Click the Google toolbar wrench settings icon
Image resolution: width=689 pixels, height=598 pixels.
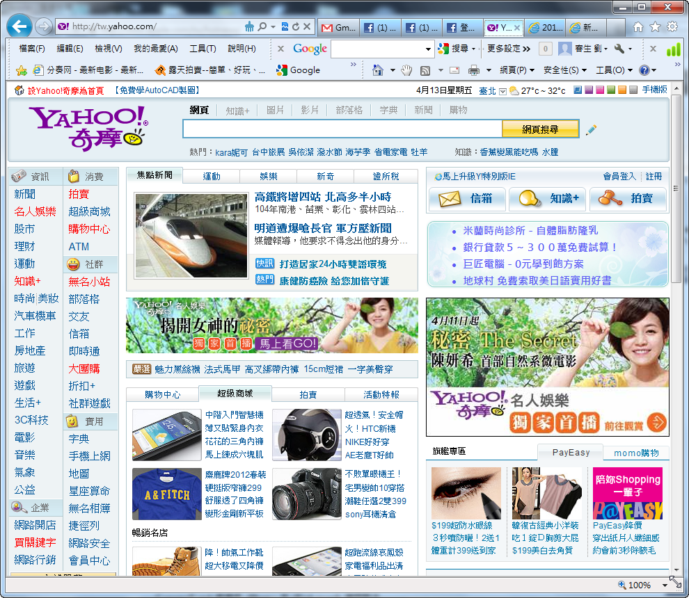coord(619,48)
